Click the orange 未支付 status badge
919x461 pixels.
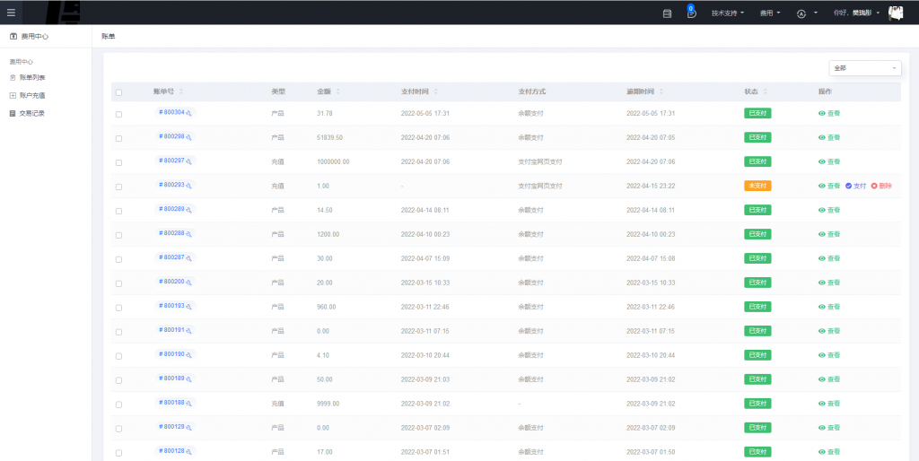click(x=757, y=186)
